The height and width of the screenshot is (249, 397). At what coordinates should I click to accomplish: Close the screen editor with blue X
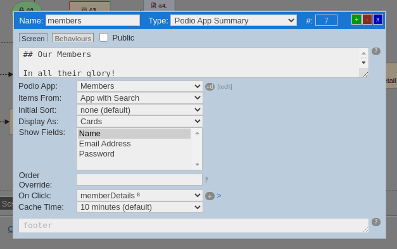point(378,20)
